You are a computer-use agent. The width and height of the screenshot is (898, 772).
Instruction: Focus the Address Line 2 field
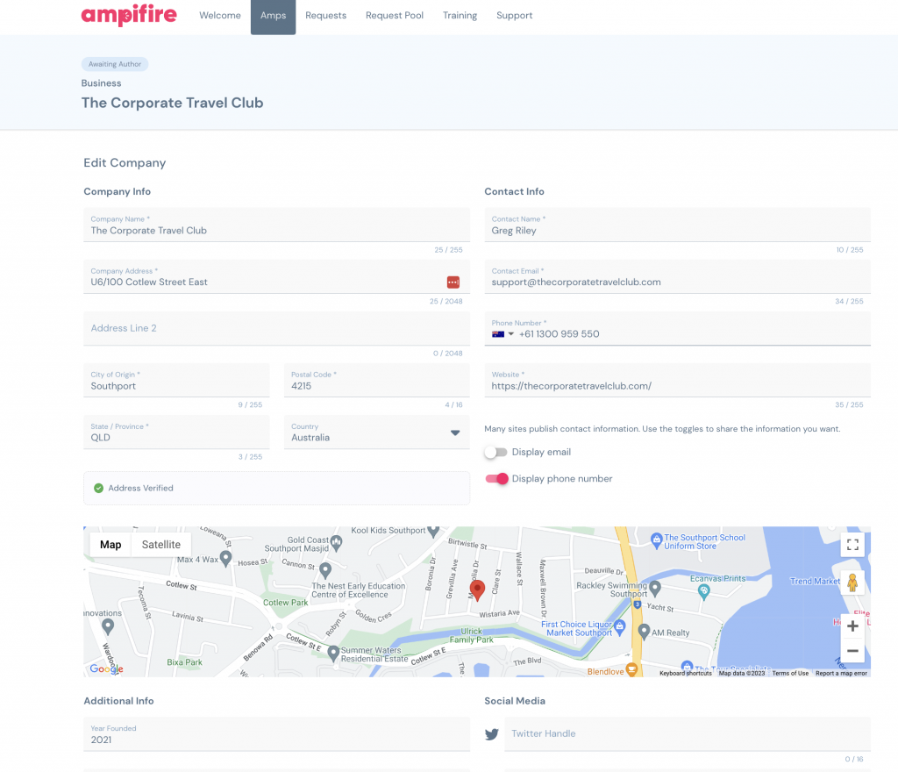tap(276, 328)
